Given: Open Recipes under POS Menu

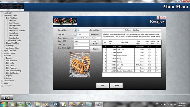Looking at the screenshot, I should click(x=9, y=58).
